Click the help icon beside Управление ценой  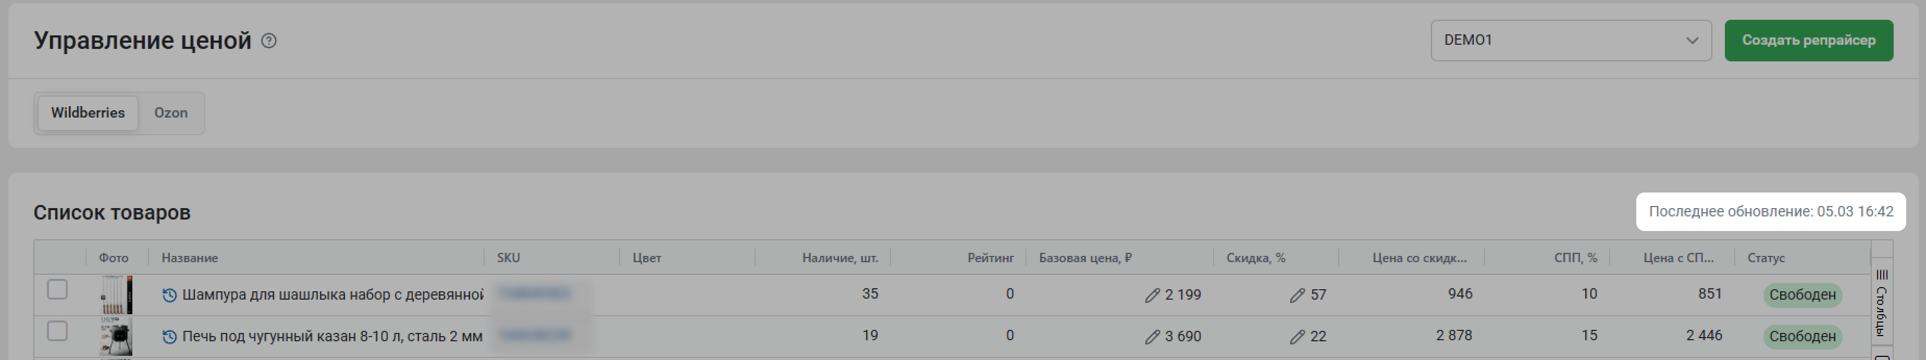[268, 41]
